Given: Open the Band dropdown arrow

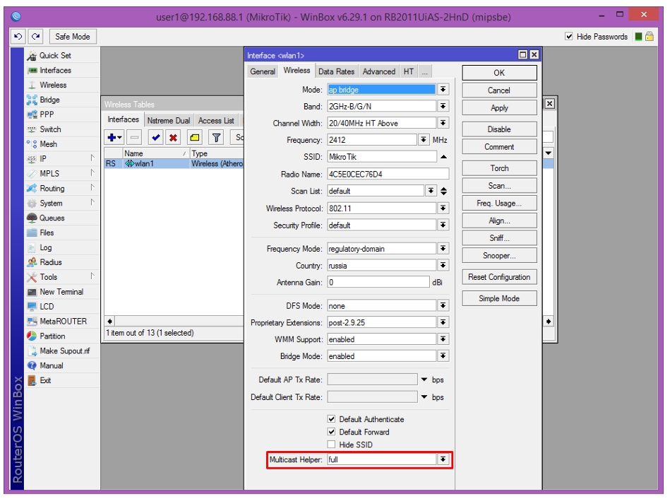Looking at the screenshot, I should tap(443, 106).
